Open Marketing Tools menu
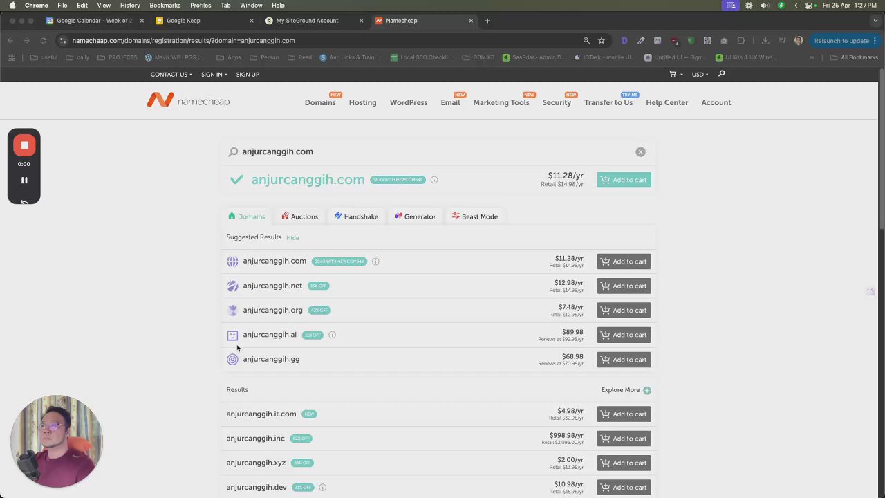The height and width of the screenshot is (498, 885). pos(501,102)
